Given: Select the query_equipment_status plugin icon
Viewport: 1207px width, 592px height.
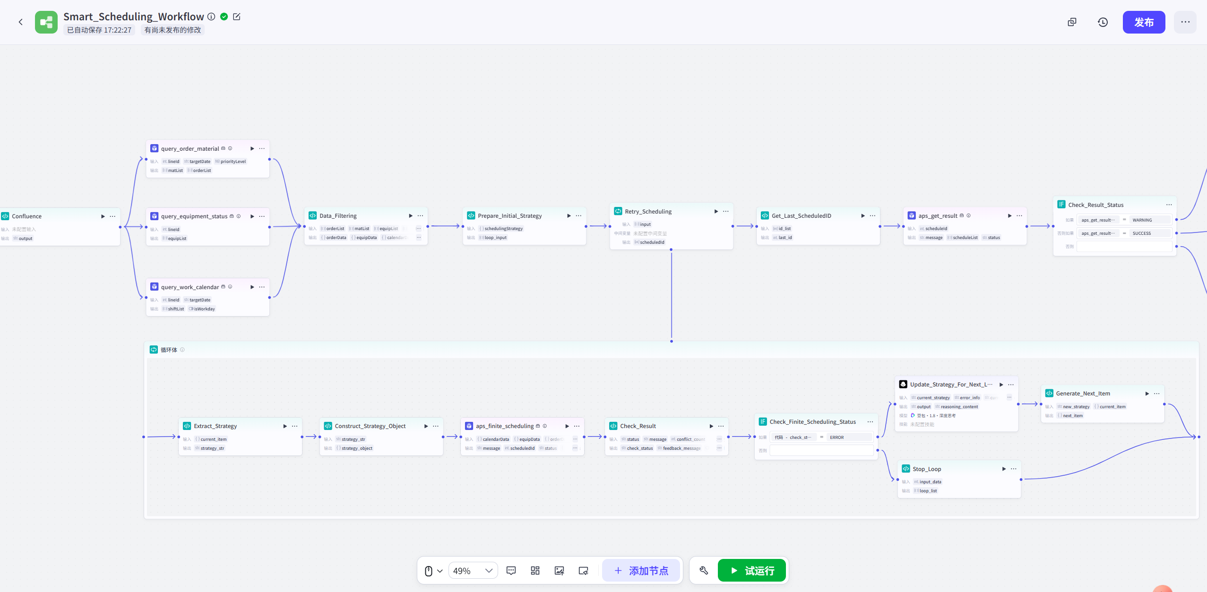Looking at the screenshot, I should [x=154, y=216].
